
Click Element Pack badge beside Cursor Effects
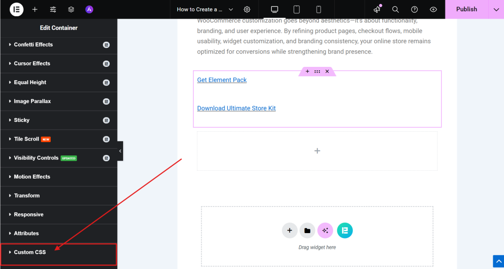click(106, 64)
